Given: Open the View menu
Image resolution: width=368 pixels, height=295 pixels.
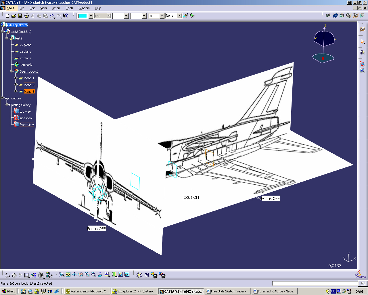Looking at the screenshot, I should point(43,8).
